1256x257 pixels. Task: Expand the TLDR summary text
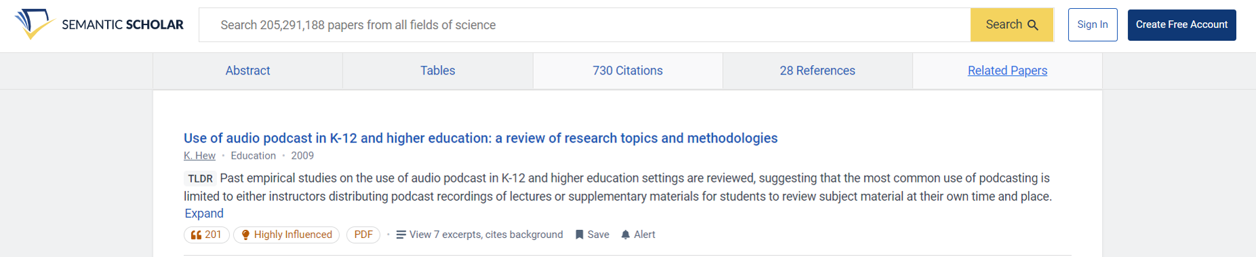tap(204, 214)
